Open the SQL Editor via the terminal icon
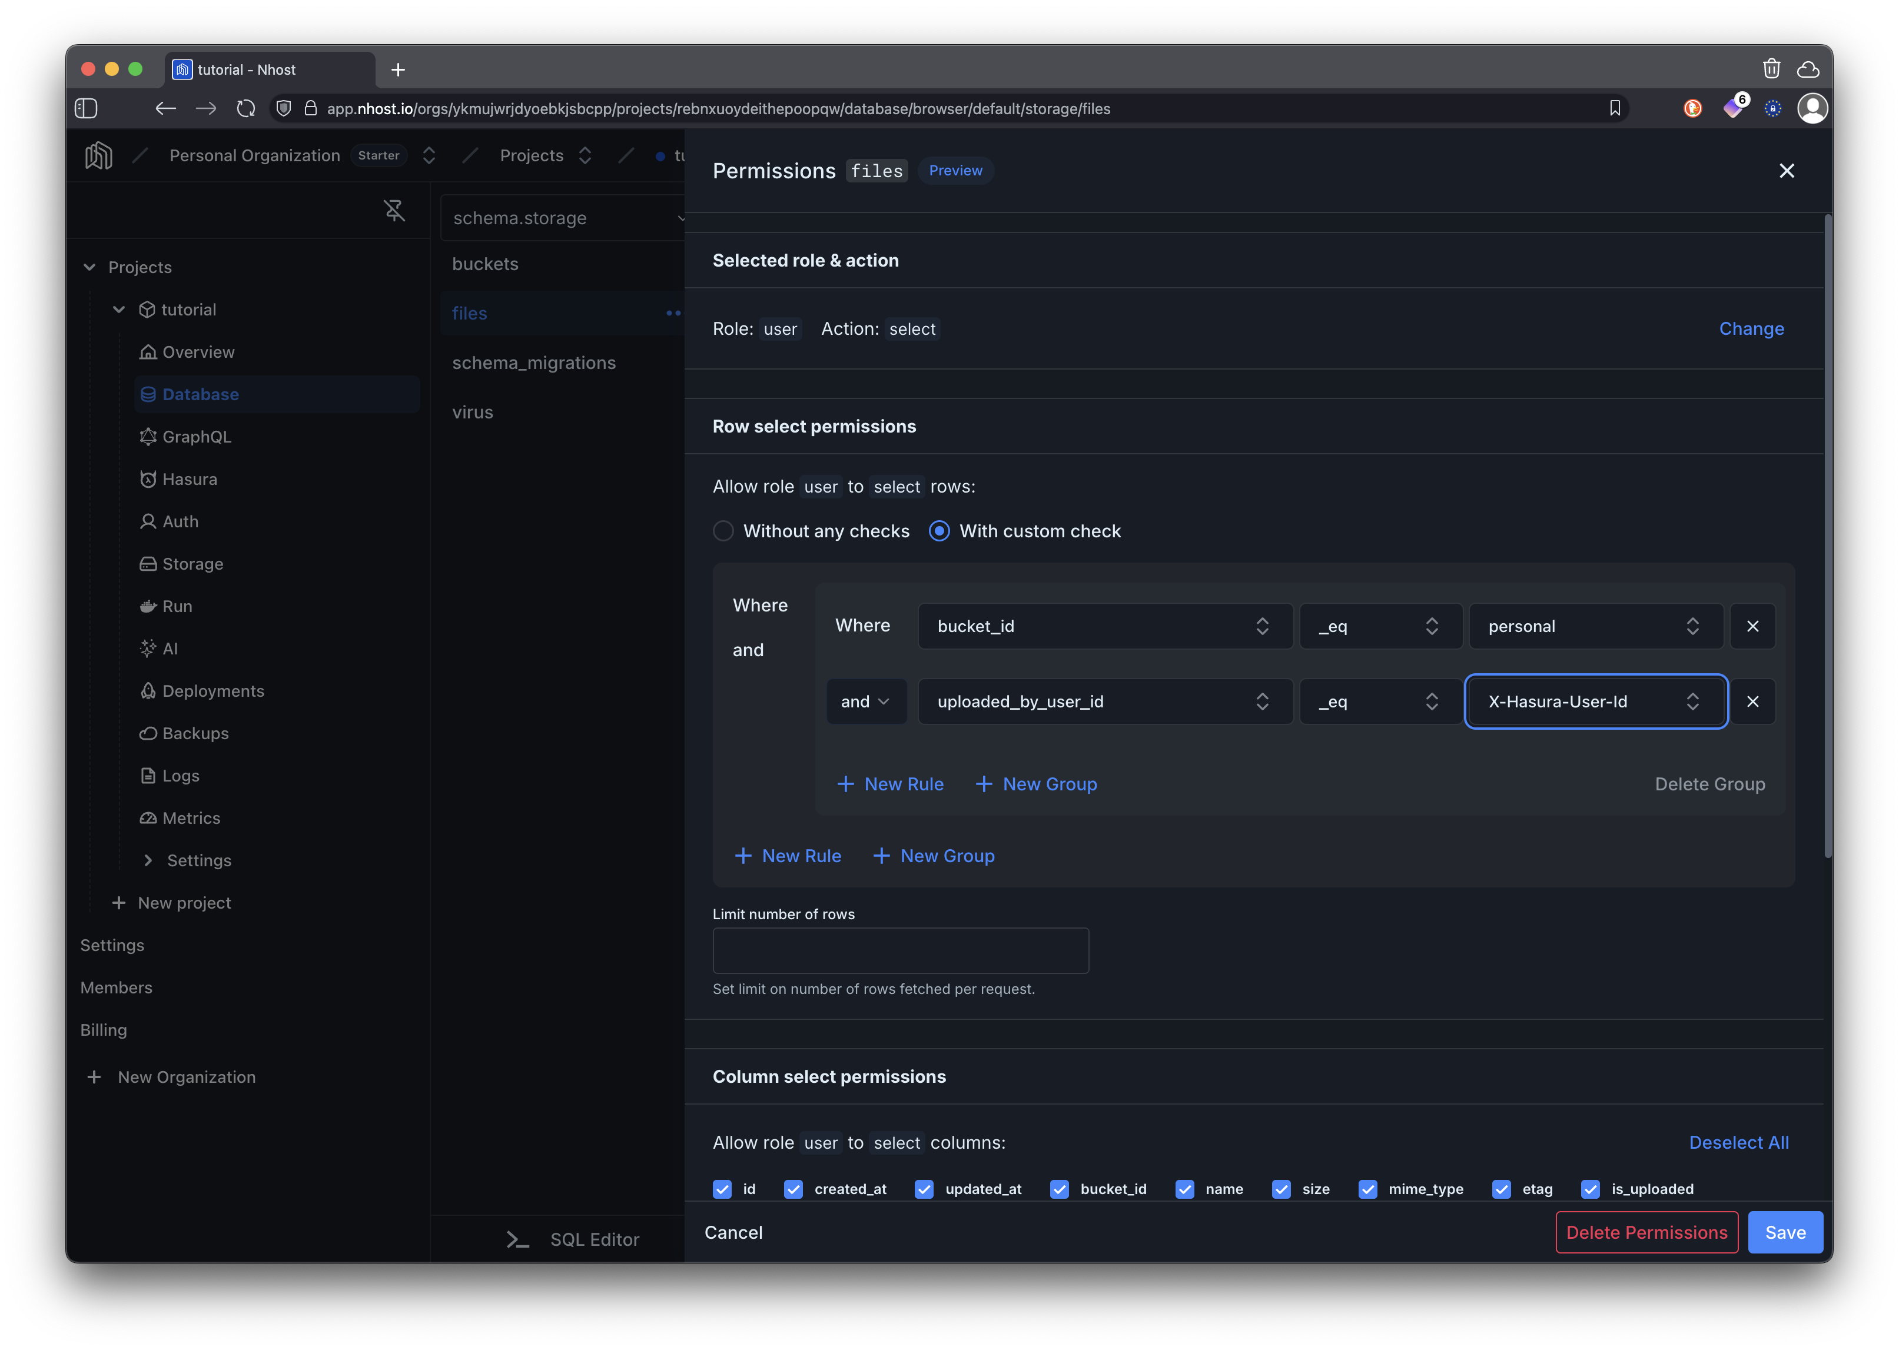1899x1350 pixels. click(517, 1239)
